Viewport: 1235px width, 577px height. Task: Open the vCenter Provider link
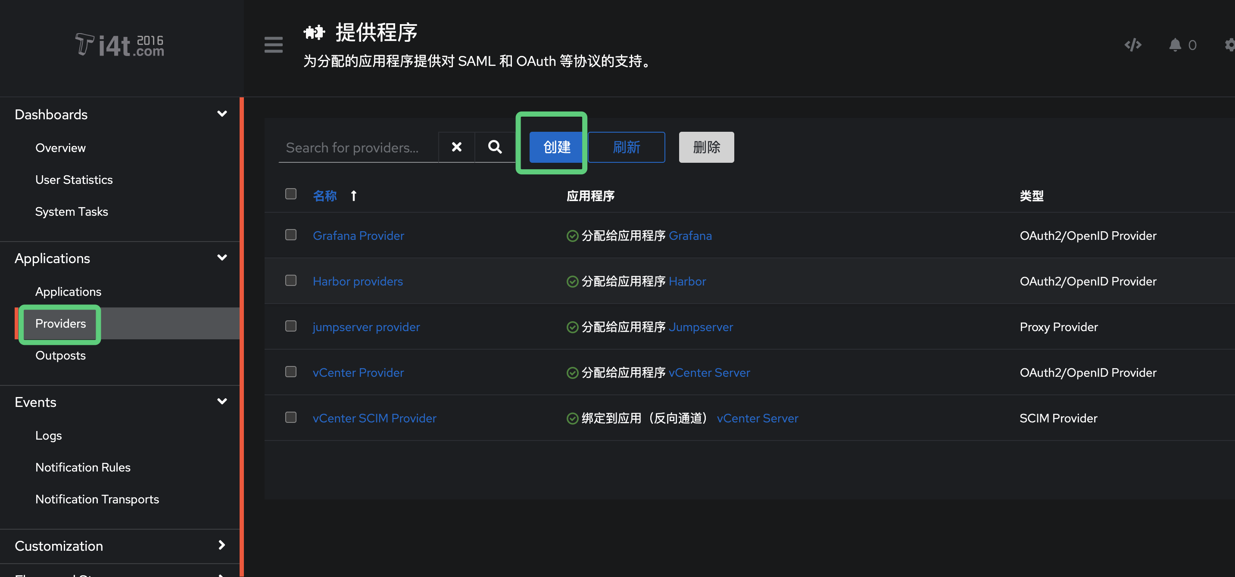tap(358, 372)
